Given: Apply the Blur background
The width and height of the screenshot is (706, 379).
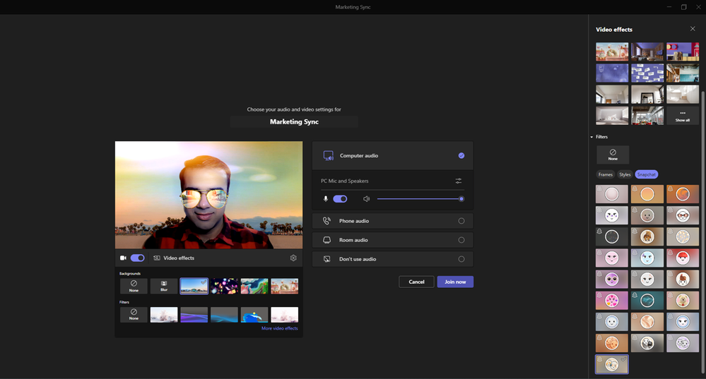Looking at the screenshot, I should click(164, 286).
